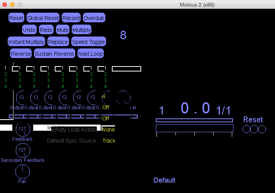Click the Redo button
The height and width of the screenshot is (193, 275).
point(46,30)
